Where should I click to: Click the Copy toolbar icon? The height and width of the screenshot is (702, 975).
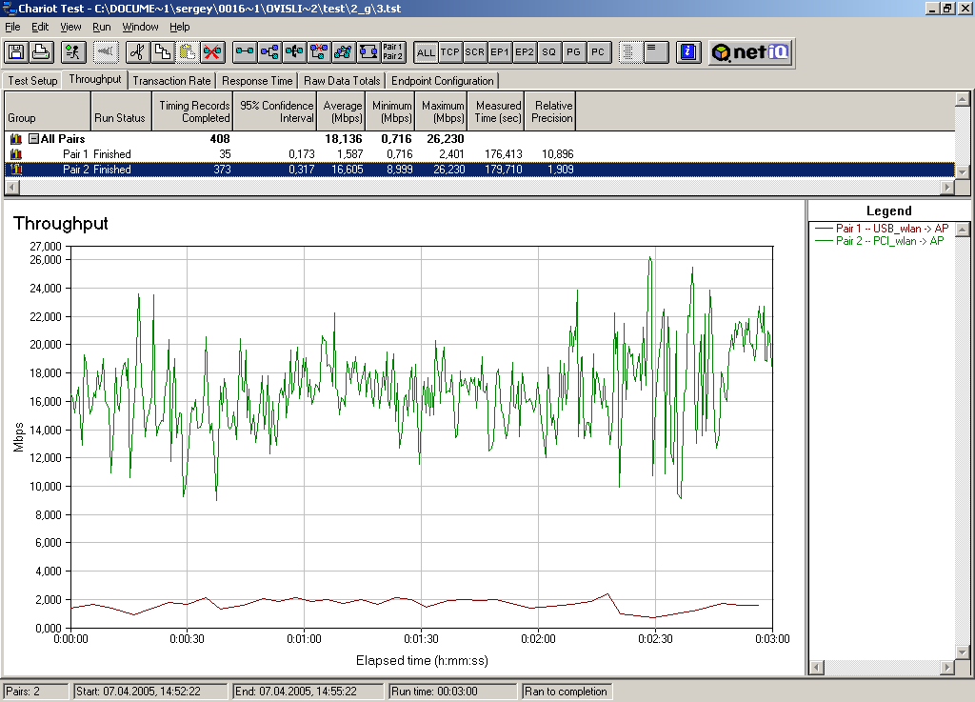(163, 52)
